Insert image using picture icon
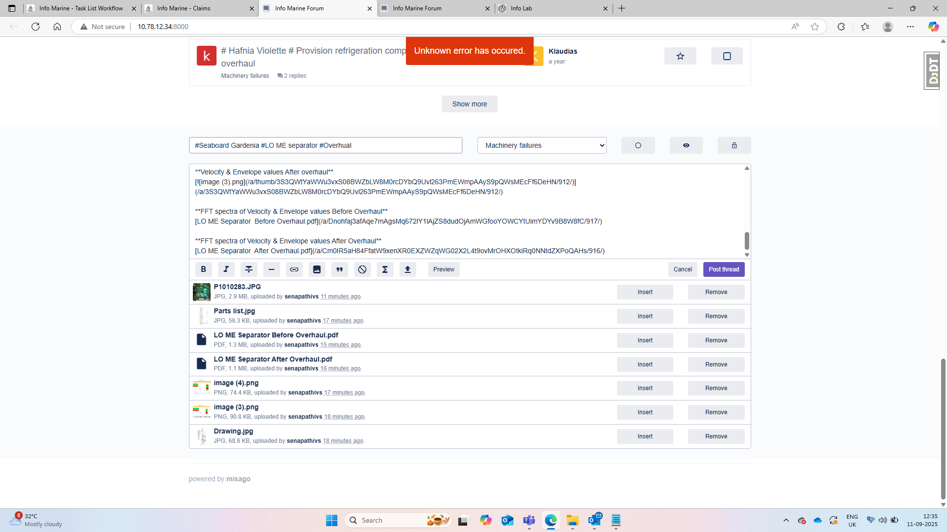This screenshot has height=532, width=947. [317, 269]
